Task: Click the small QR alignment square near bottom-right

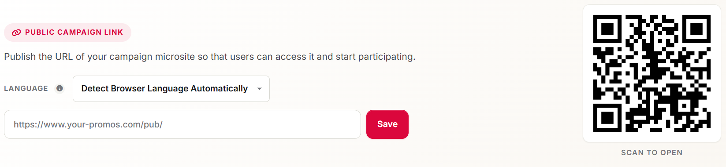Action: (x=685, y=106)
